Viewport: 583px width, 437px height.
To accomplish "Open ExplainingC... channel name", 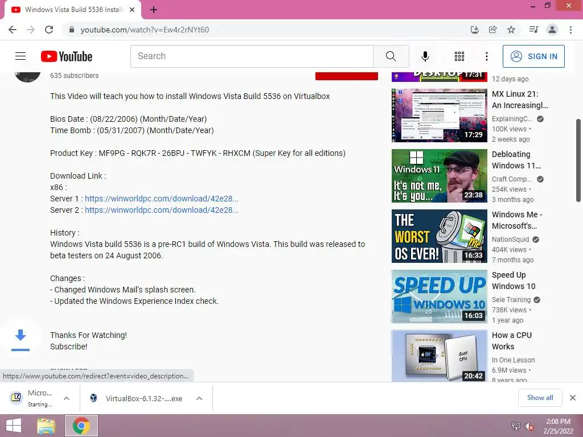I will tap(512, 119).
